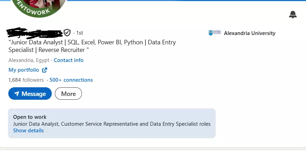The width and height of the screenshot is (306, 151).
Task: Click the open to work roles description
Action: coord(111,124)
